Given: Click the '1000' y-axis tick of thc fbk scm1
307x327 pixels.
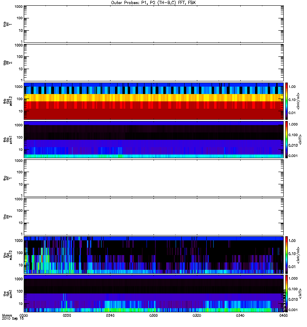Looking at the screenshot, I should (x=19, y=279).
